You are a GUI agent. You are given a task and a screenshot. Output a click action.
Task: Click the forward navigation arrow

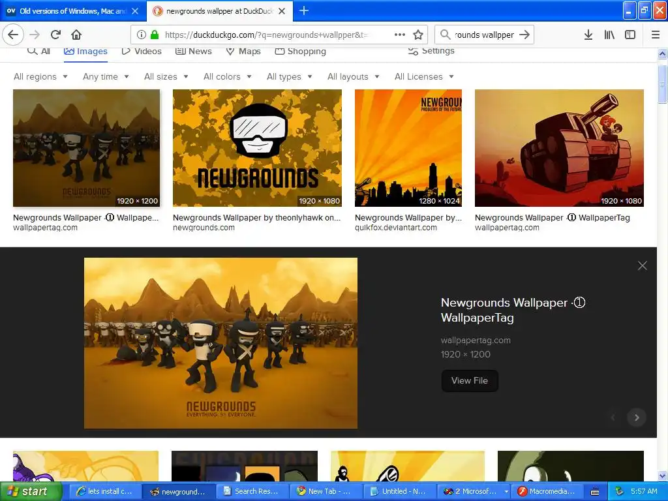click(35, 35)
